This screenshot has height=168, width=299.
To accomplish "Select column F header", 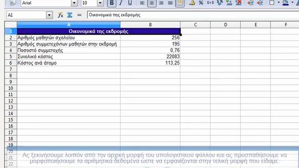I will pyautogui.click(x=285, y=25).
